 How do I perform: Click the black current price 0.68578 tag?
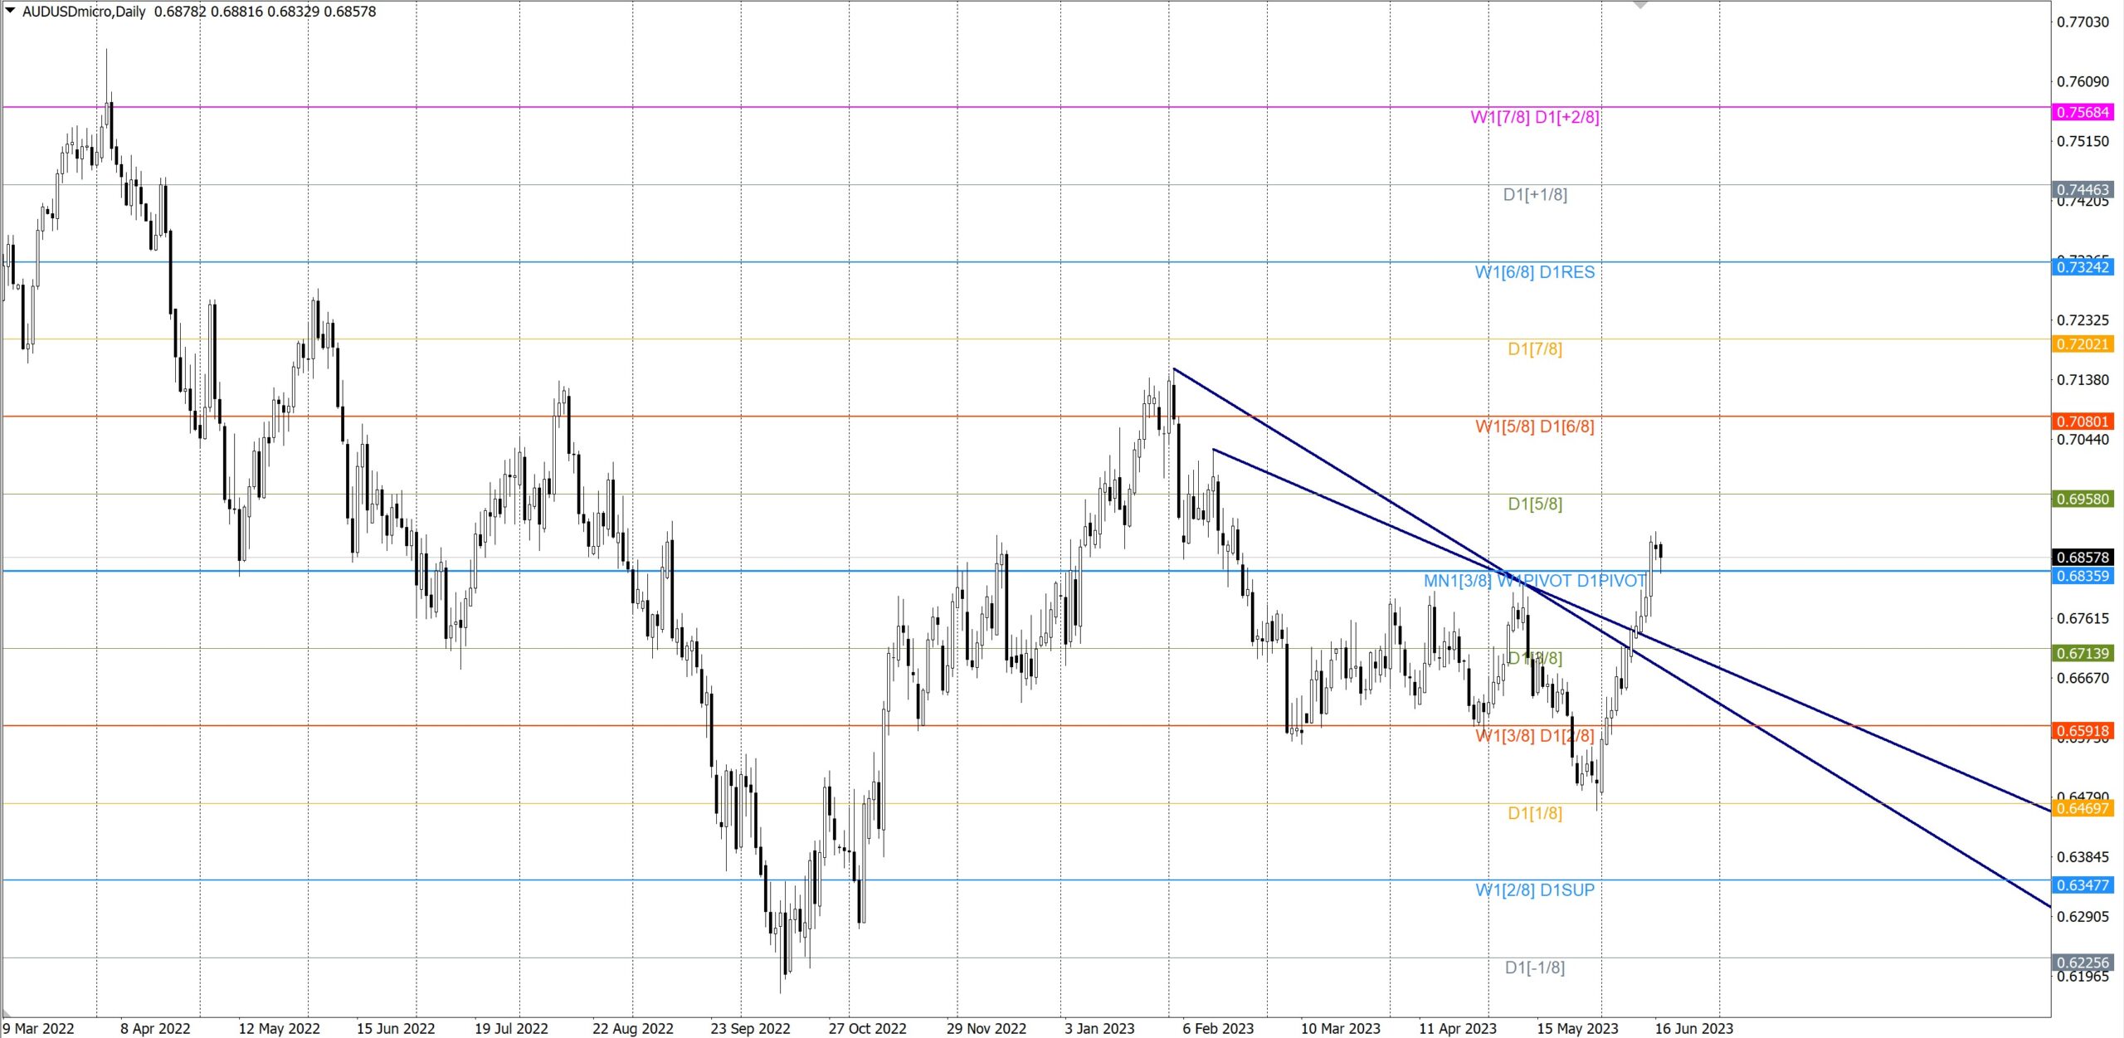[x=2083, y=558]
